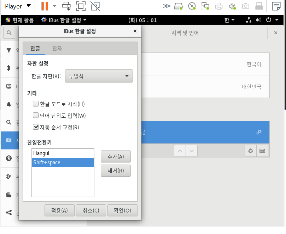Close the IBus 한글 설정 dialog

coord(135,31)
